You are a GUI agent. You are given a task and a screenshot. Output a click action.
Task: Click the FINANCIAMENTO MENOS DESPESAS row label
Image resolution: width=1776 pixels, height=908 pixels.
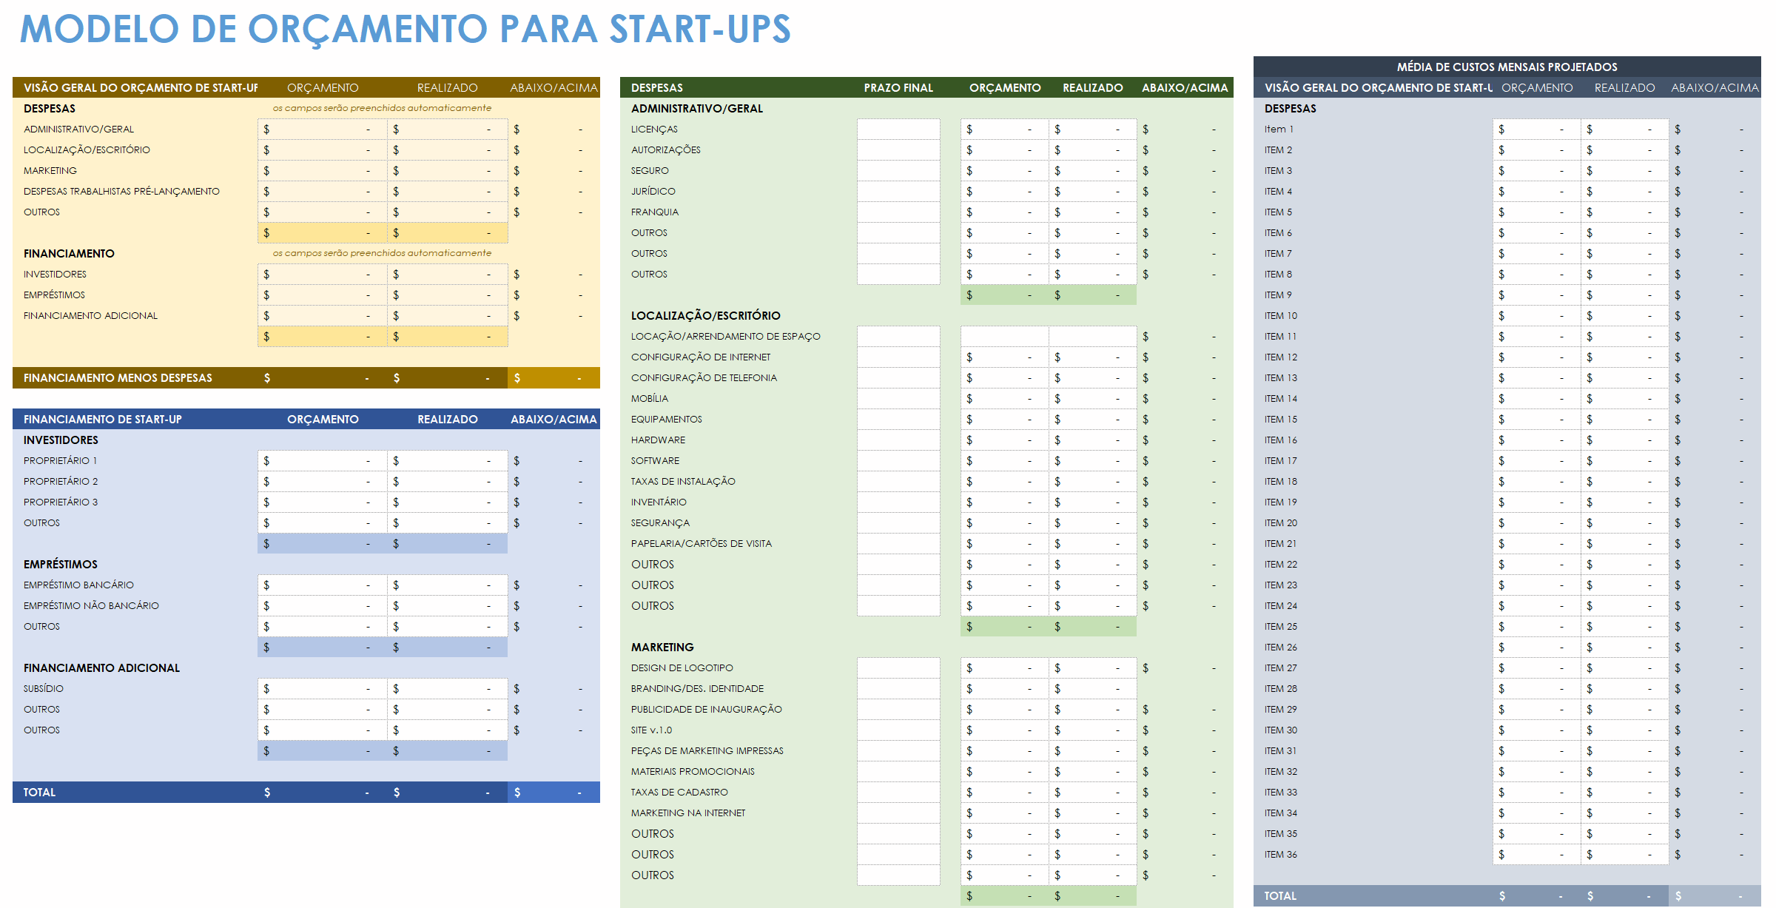pyautogui.click(x=118, y=378)
